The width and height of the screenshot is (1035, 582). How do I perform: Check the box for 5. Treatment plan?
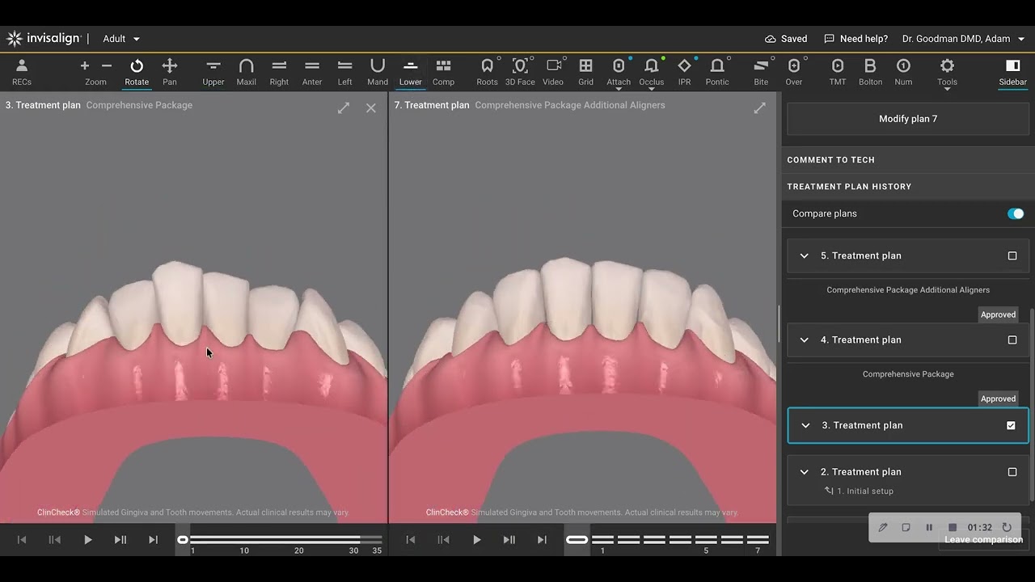point(1012,255)
